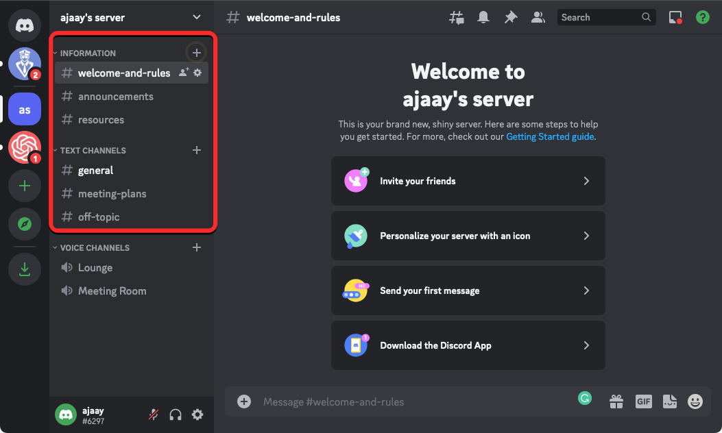Open the Threads icon in header
The image size is (722, 433).
pyautogui.click(x=456, y=18)
